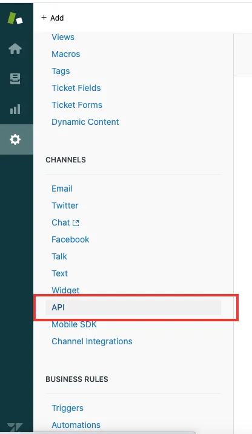Open the Chat external link icon

click(x=76, y=223)
